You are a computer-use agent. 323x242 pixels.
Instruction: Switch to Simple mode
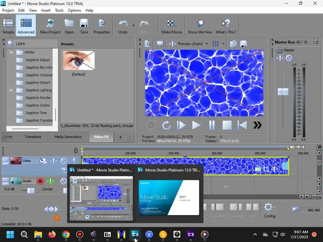8,26
